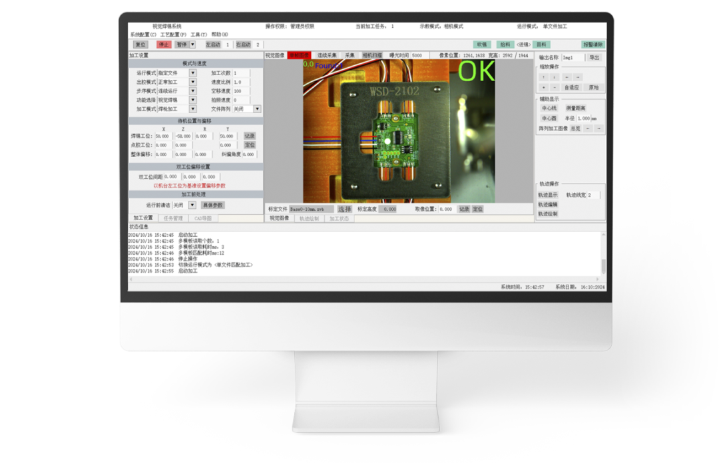This screenshot has height=463, width=719.
Task: Go to next image in 阵列加工图像 row
Action: [x=599, y=129]
